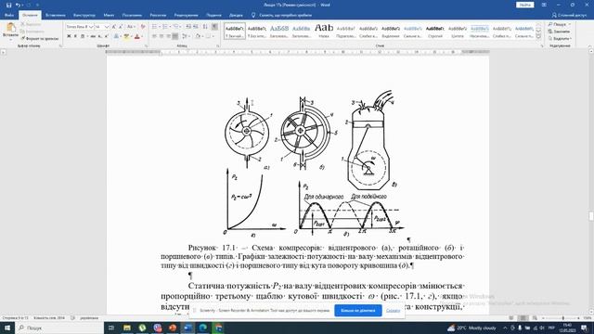Align text to the right
Screen dimensions: 594x334
tap(168, 36)
